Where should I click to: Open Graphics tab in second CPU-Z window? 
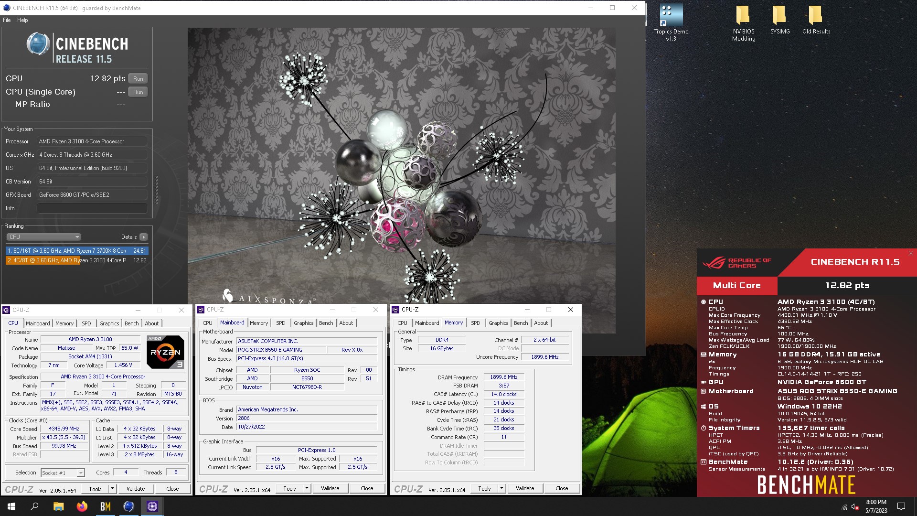[303, 323]
